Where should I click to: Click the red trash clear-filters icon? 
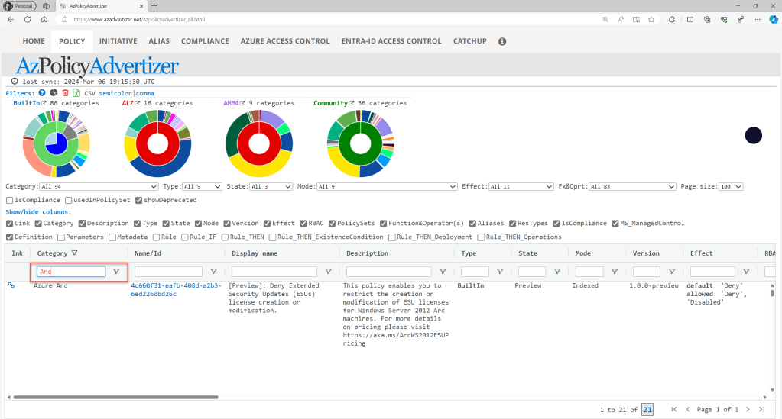[65, 92]
